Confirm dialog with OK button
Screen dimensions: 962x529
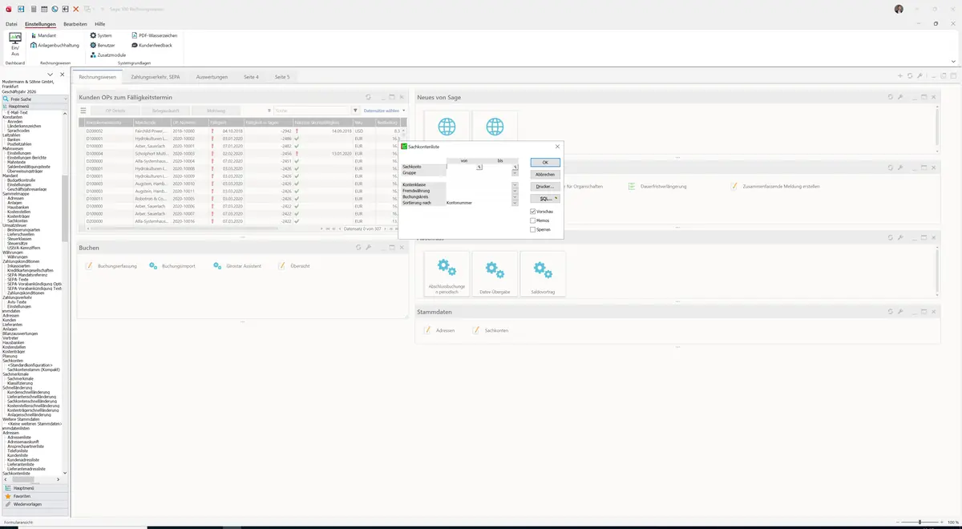(x=545, y=162)
